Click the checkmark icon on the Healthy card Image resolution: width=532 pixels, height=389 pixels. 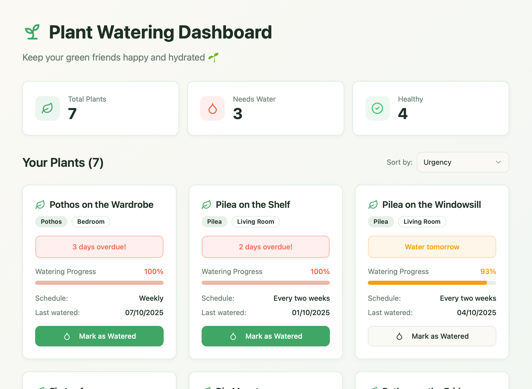click(x=377, y=108)
